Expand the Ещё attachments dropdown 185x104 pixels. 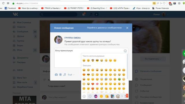click(71, 75)
